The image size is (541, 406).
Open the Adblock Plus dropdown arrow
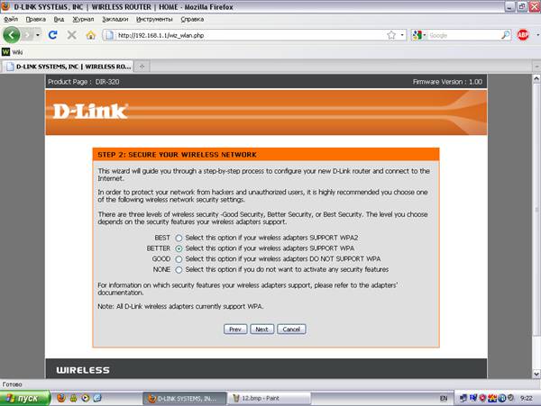(x=537, y=35)
